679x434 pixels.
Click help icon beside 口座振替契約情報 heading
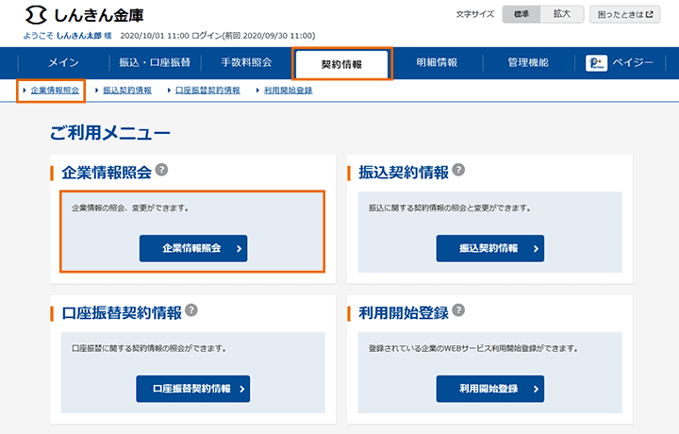point(191,310)
